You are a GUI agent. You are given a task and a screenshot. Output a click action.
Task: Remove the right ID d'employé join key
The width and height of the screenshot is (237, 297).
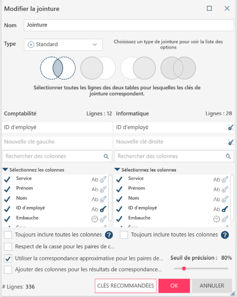231,127
